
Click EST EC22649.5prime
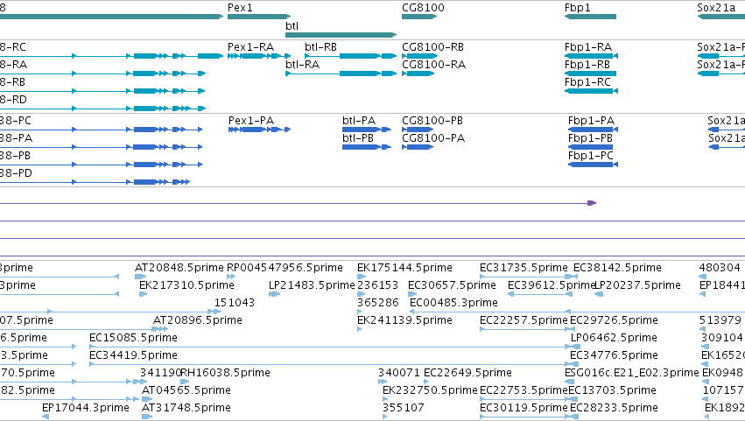[x=468, y=373]
